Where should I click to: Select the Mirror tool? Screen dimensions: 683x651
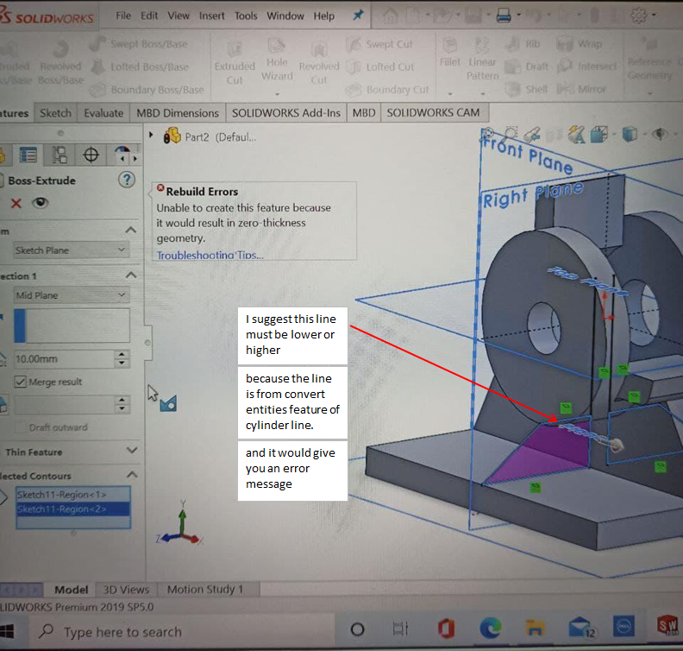(x=581, y=90)
